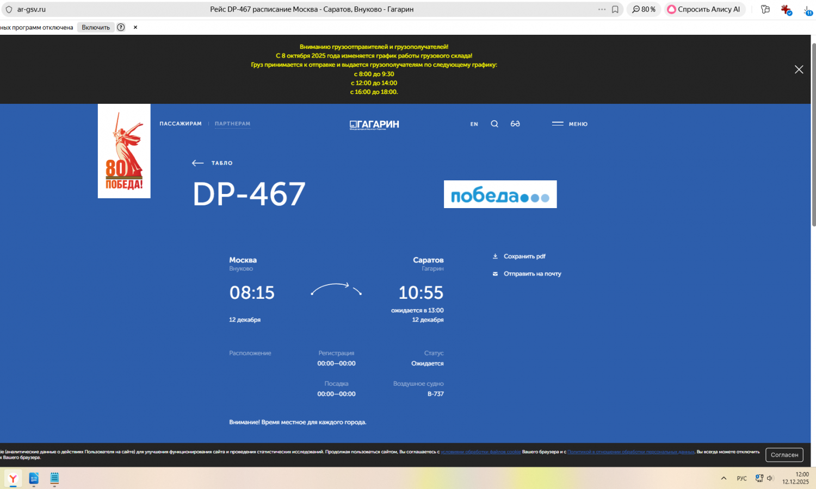The height and width of the screenshot is (489, 816).
Task: Switch site language to EN
Action: coord(474,124)
